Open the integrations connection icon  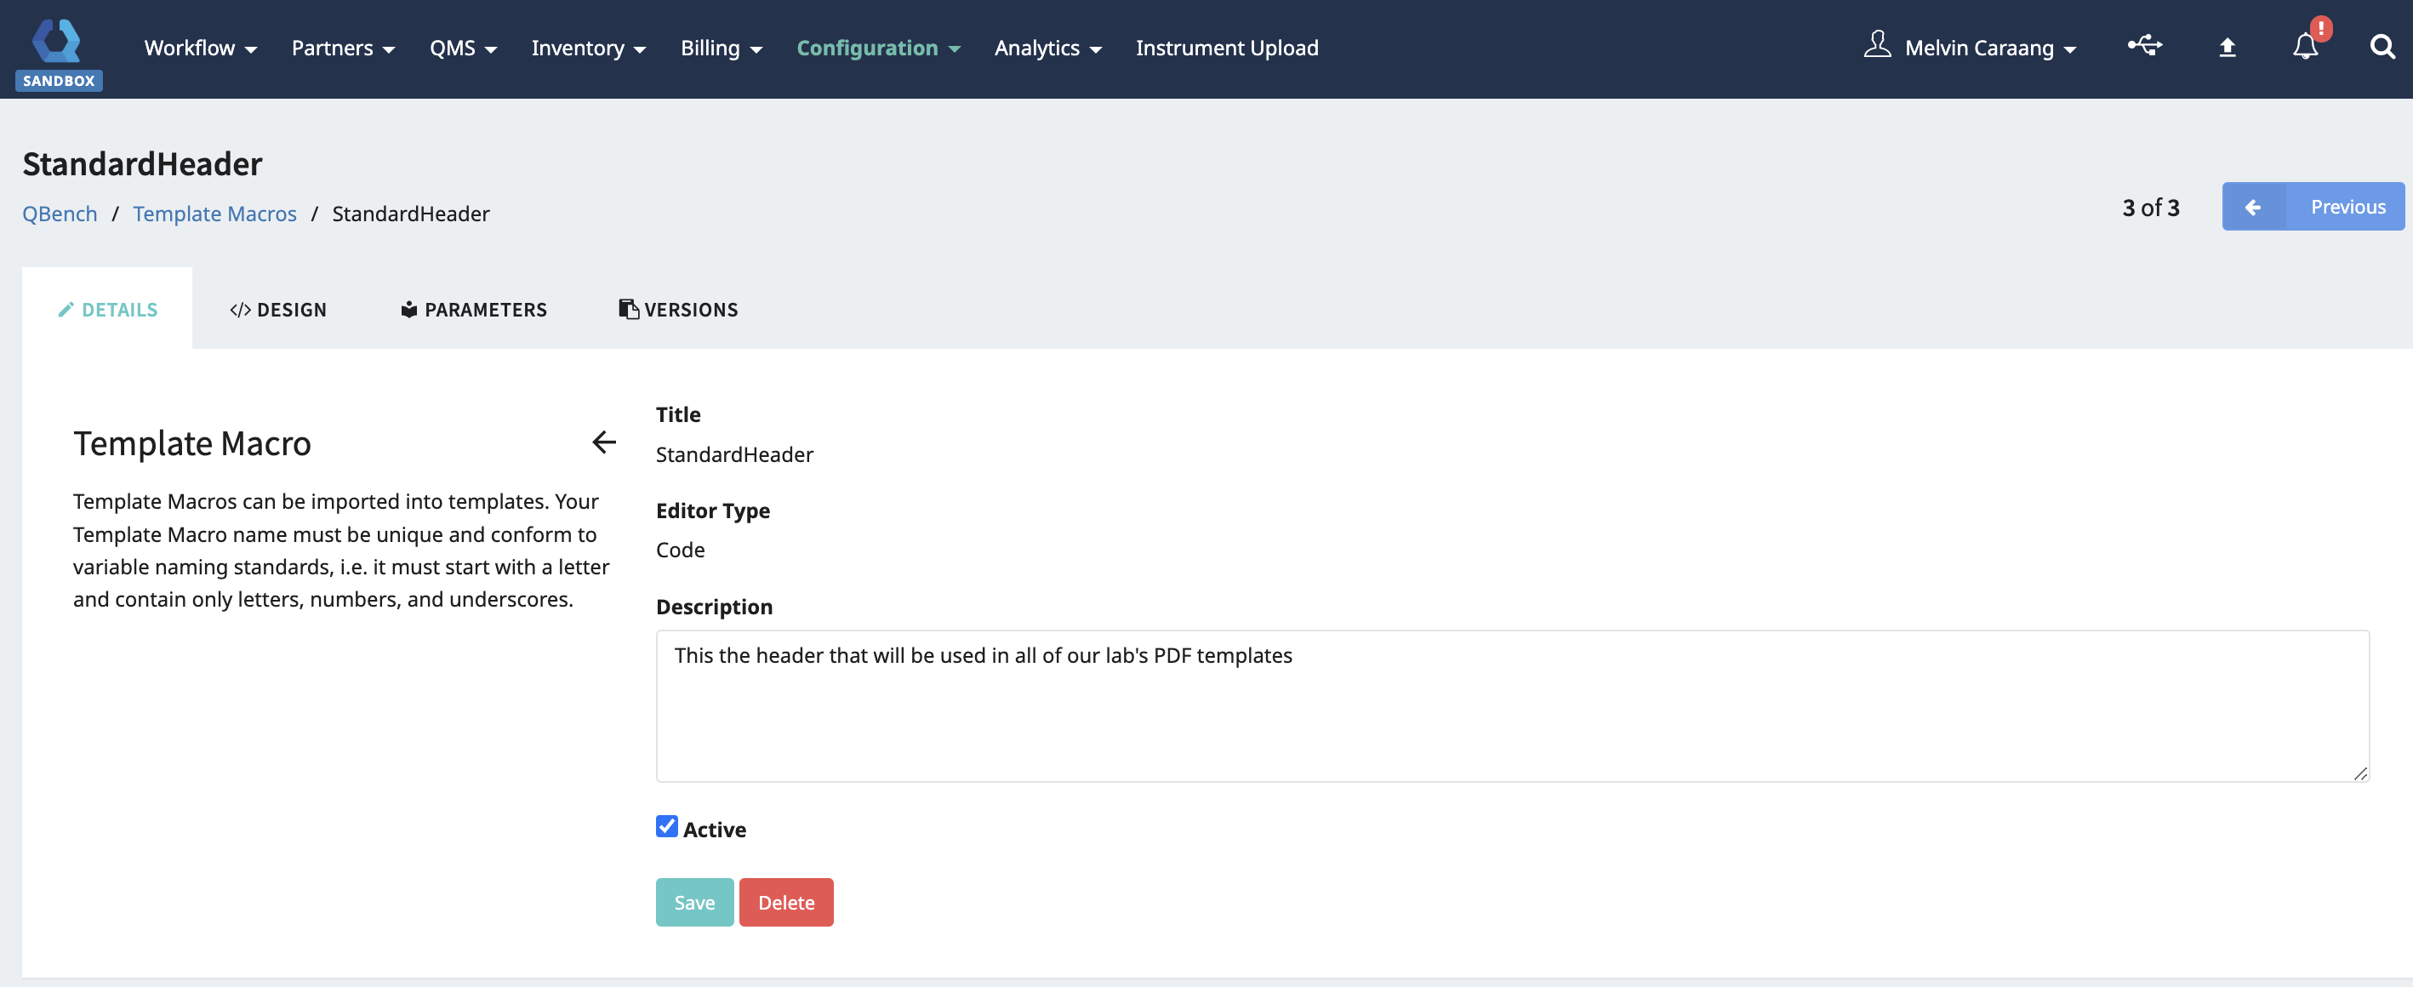2144,46
